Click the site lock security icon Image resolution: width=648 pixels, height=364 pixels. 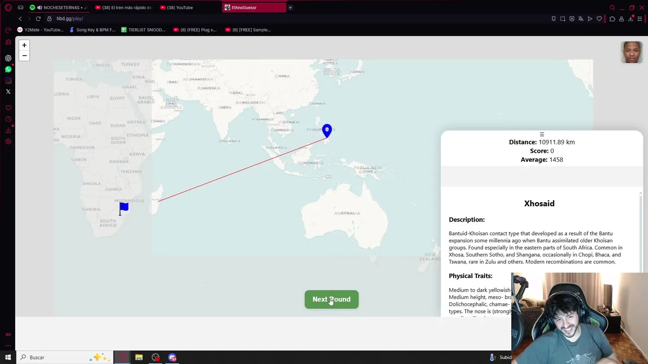[x=49, y=19]
